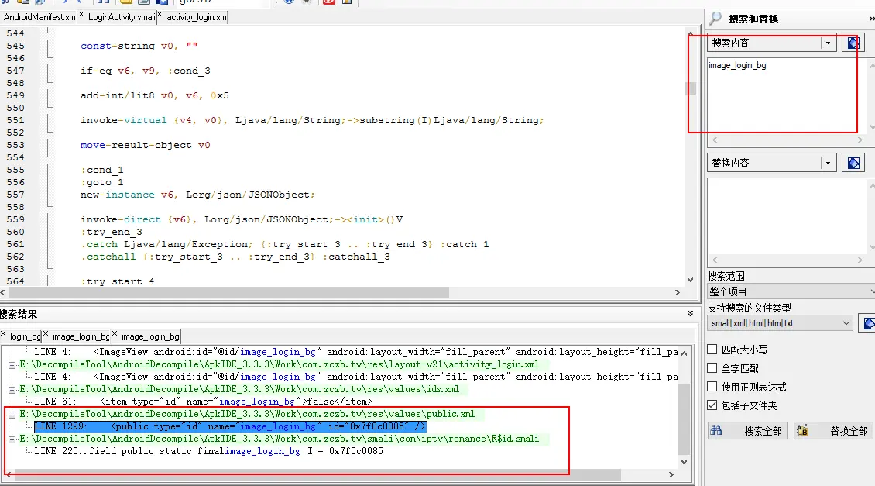
Task: Click code line 557 new-instance JSONObject
Action: (x=197, y=195)
